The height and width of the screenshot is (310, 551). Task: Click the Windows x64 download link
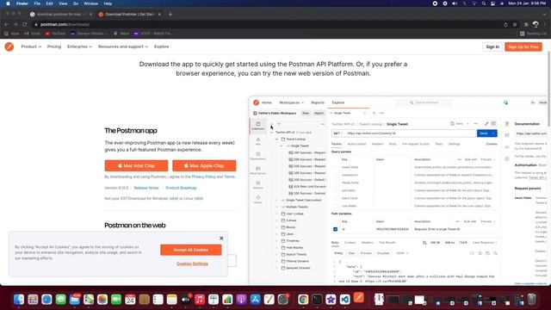174,199
